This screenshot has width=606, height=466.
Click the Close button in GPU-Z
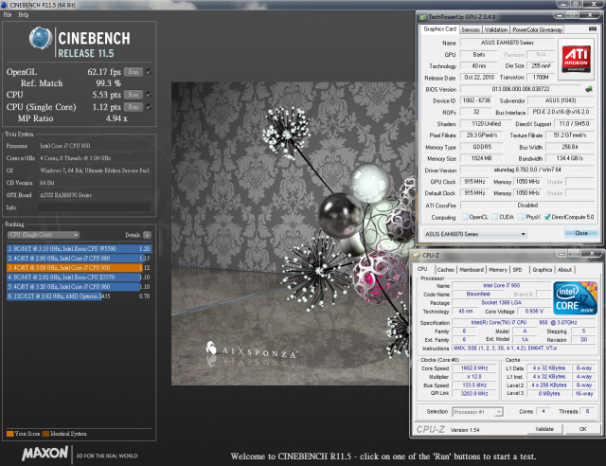coord(580,233)
